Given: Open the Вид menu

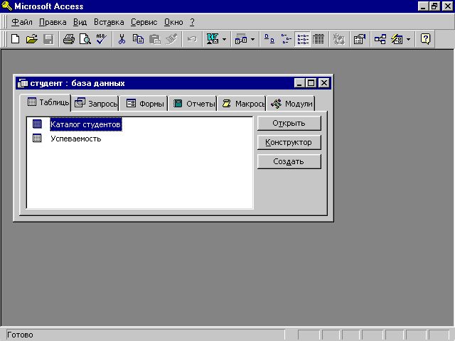Looking at the screenshot, I should click(x=80, y=22).
